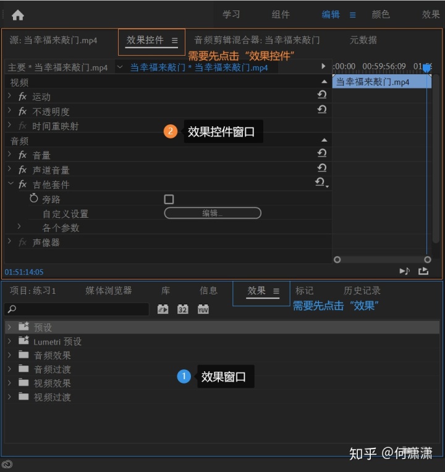Collapse the 视频 section triangle
This screenshot has width=445, height=472.
tap(324, 82)
